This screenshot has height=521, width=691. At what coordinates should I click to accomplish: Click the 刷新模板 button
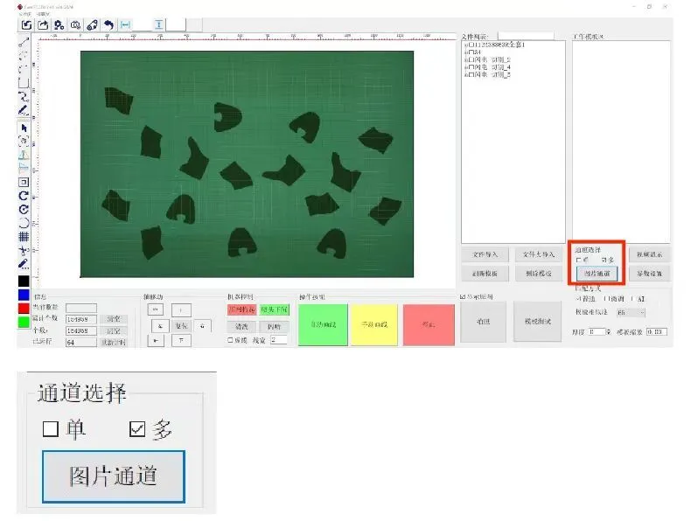(x=485, y=274)
